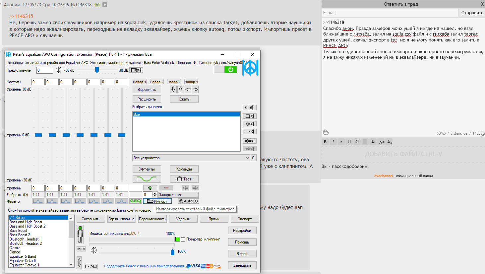
Task: Shift frequencies left with the left arrow
Action: coord(188,89)
